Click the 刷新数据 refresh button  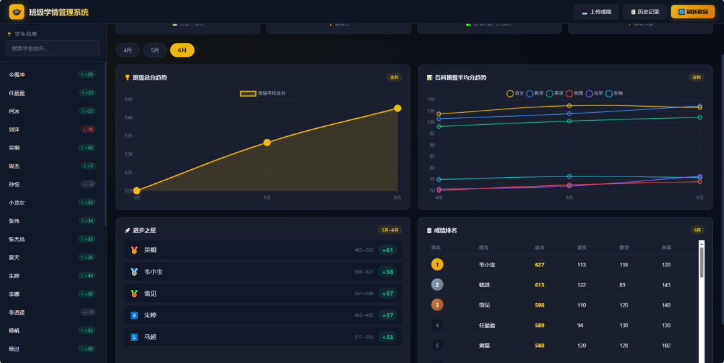[x=692, y=12]
